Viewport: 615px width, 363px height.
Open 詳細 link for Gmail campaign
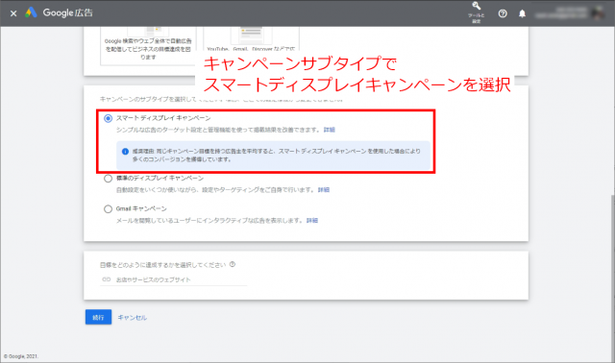(x=312, y=220)
